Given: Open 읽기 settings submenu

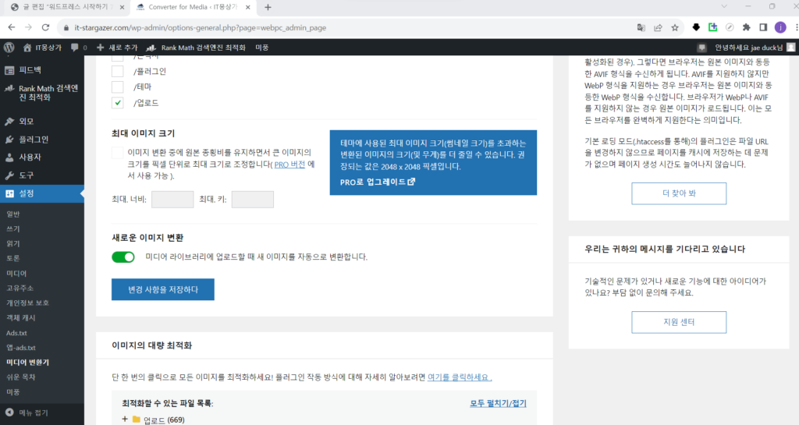Looking at the screenshot, I should (x=13, y=243).
